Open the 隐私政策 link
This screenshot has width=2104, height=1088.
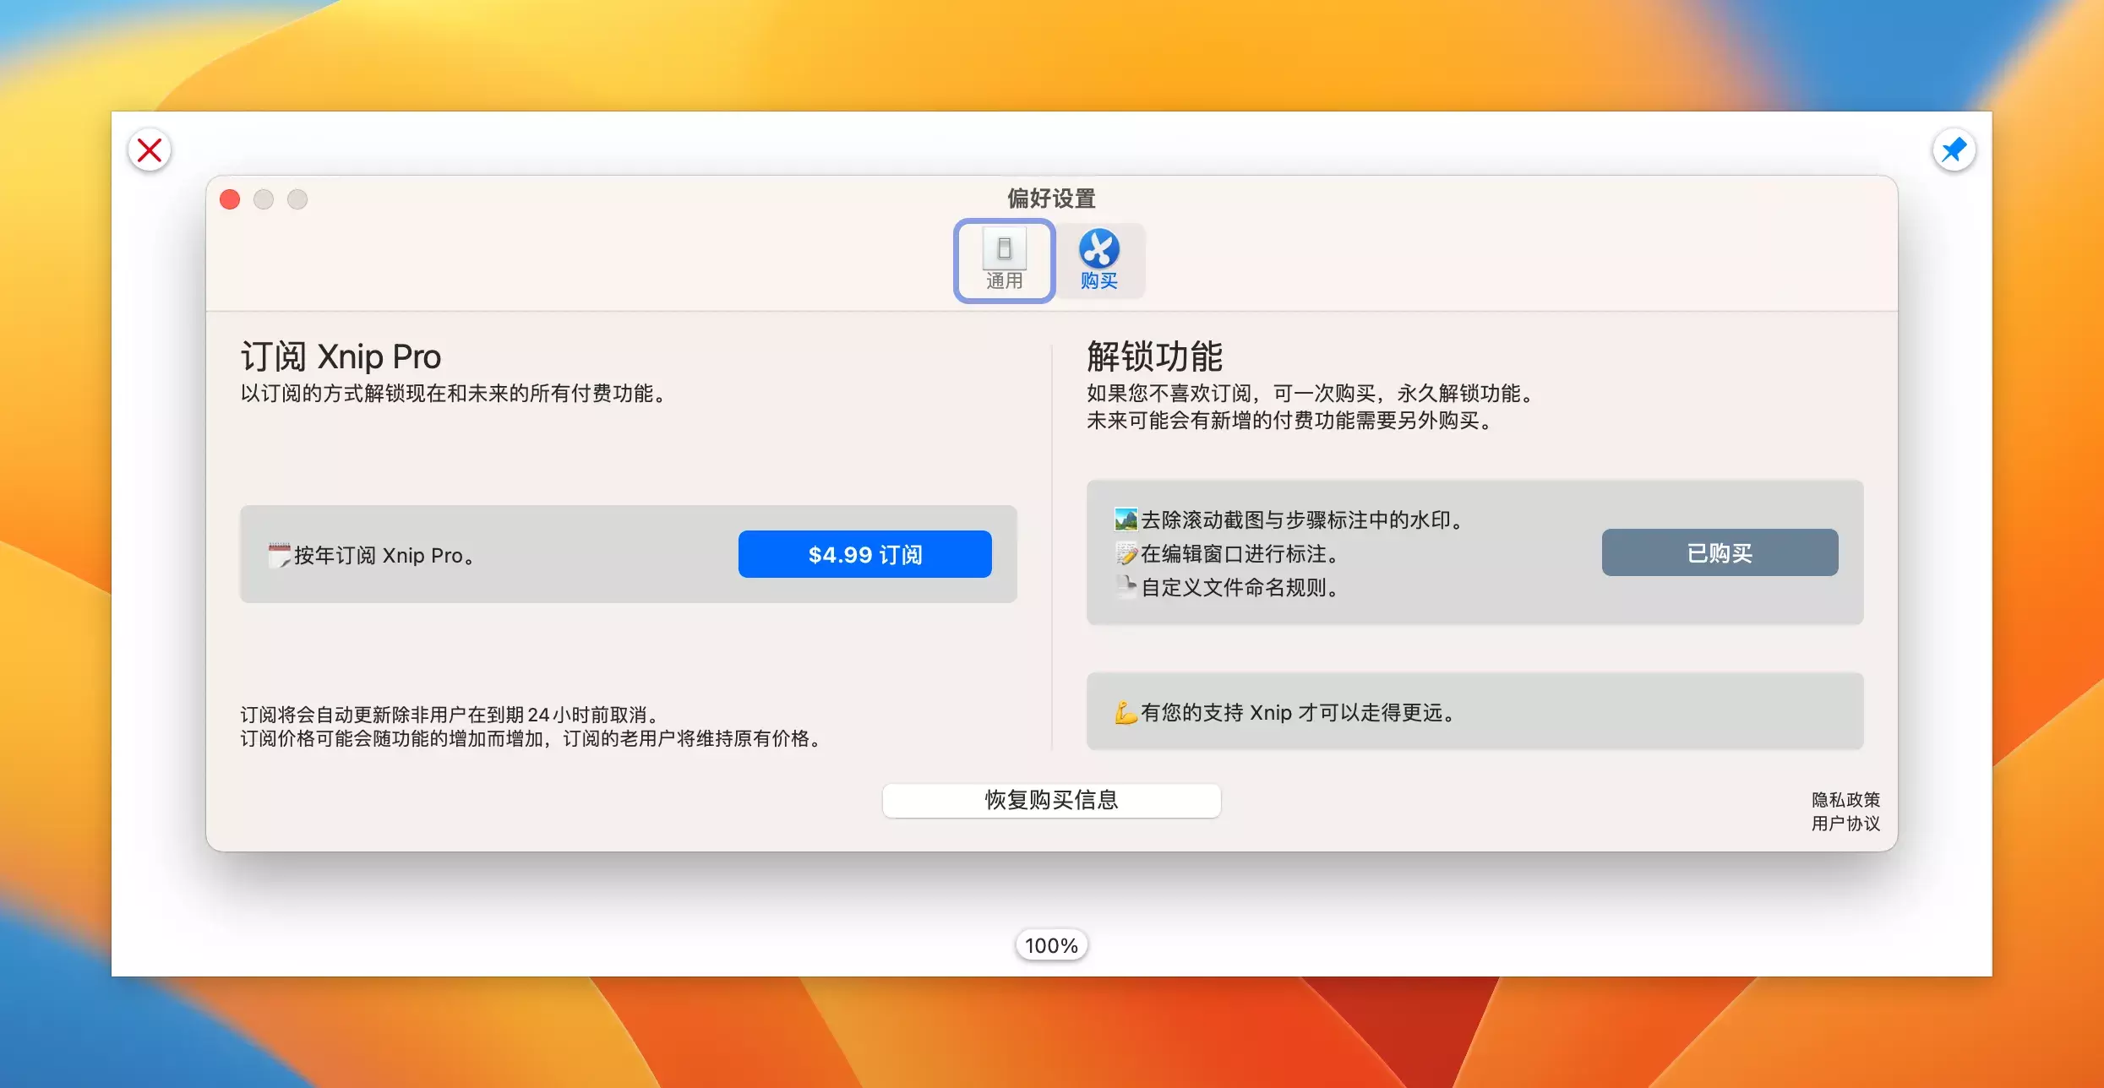click(1845, 799)
